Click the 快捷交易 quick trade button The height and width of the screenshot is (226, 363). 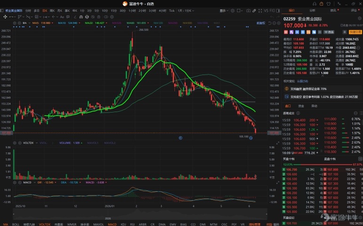(x=355, y=32)
